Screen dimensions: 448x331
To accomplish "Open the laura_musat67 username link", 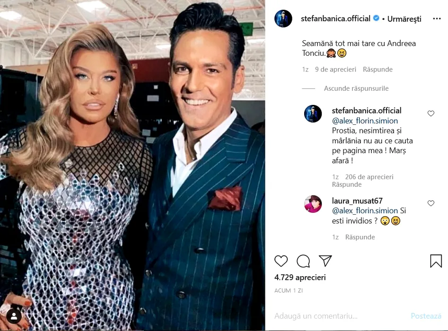I will click(357, 201).
